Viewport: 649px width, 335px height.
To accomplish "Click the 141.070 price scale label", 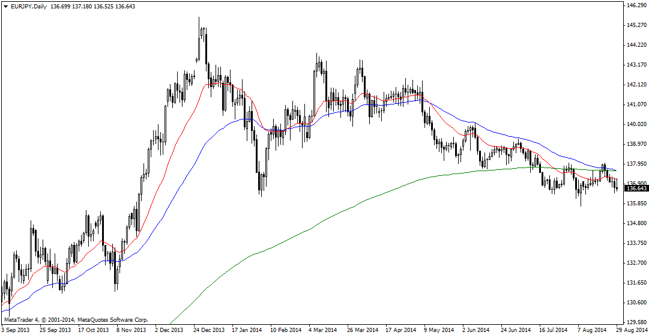I will [635, 104].
